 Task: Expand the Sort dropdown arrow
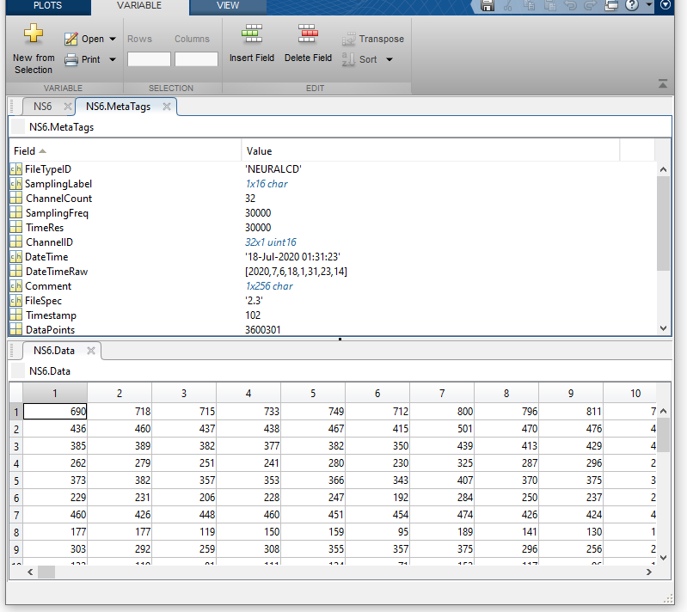coord(390,60)
